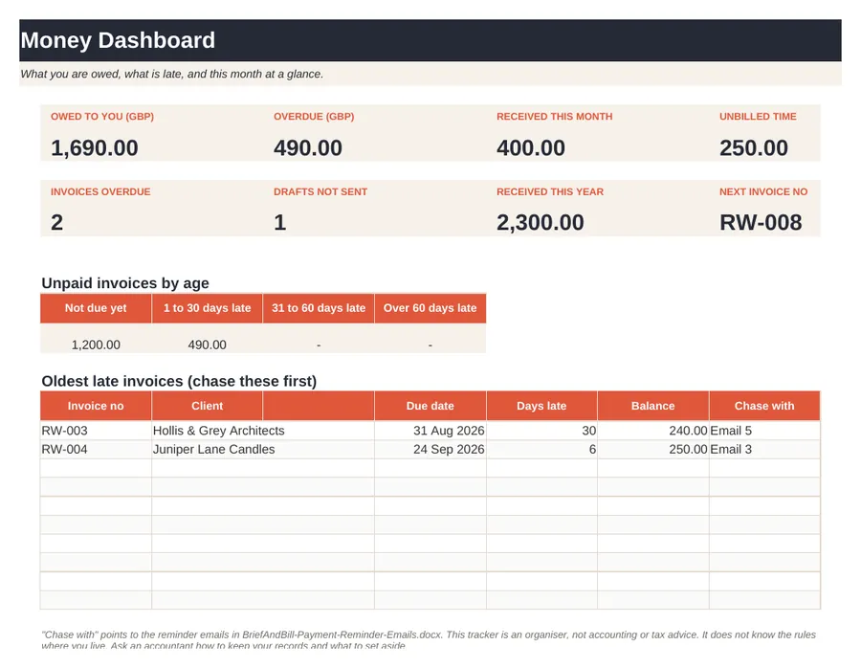
Task: Select the 400.00 received this month value
Action: point(531,147)
